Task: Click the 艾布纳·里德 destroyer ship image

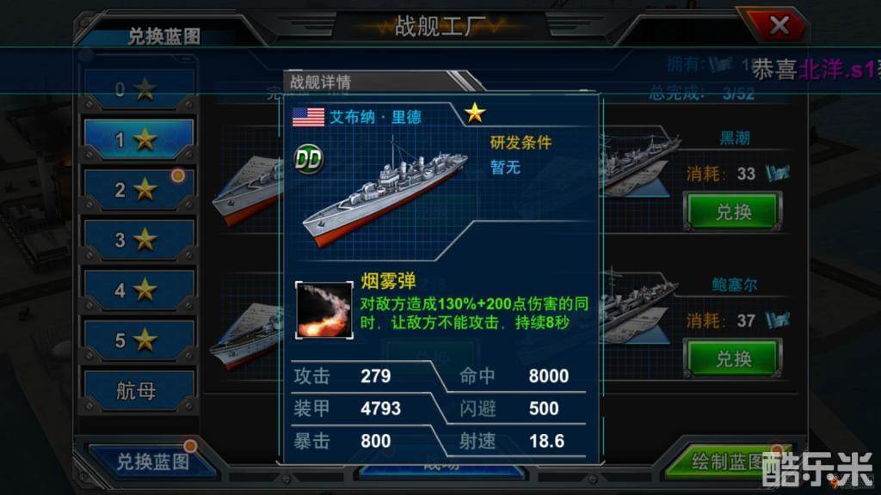Action: pyautogui.click(x=385, y=193)
